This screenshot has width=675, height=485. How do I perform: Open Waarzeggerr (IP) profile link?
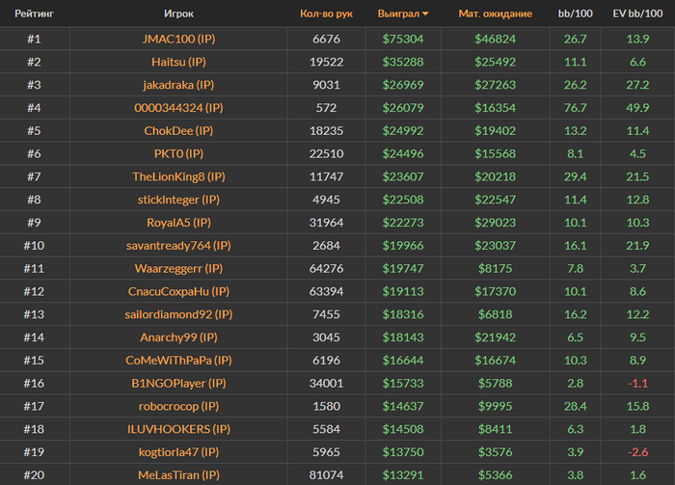tap(178, 268)
